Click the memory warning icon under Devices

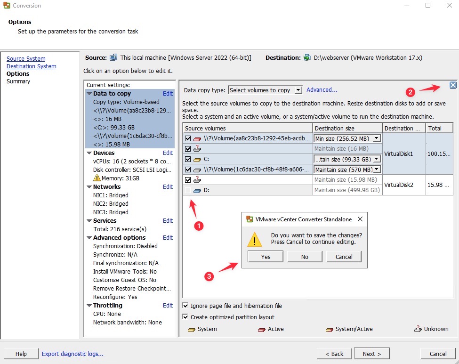[97, 178]
